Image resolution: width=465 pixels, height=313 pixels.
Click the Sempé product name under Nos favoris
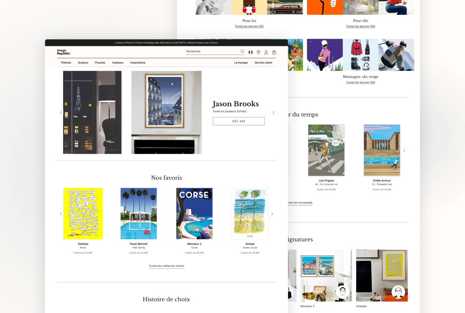tap(250, 244)
